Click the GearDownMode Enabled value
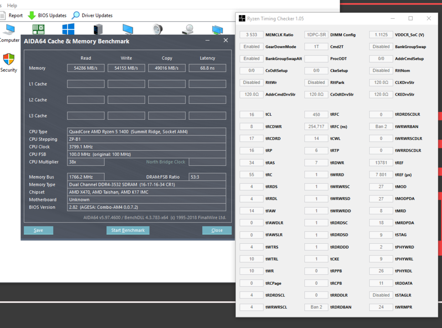This screenshot has width=442, height=328. point(252,46)
